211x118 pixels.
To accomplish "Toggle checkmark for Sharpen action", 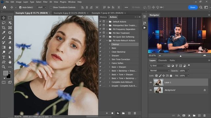I will click(100, 55).
